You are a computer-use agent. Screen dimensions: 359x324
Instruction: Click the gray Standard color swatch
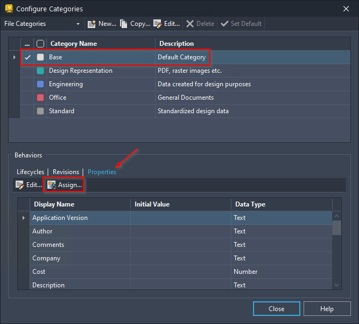click(x=40, y=111)
